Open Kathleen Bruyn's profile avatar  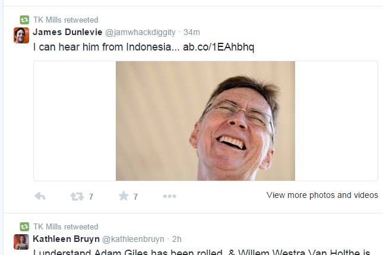pyautogui.click(x=21, y=242)
